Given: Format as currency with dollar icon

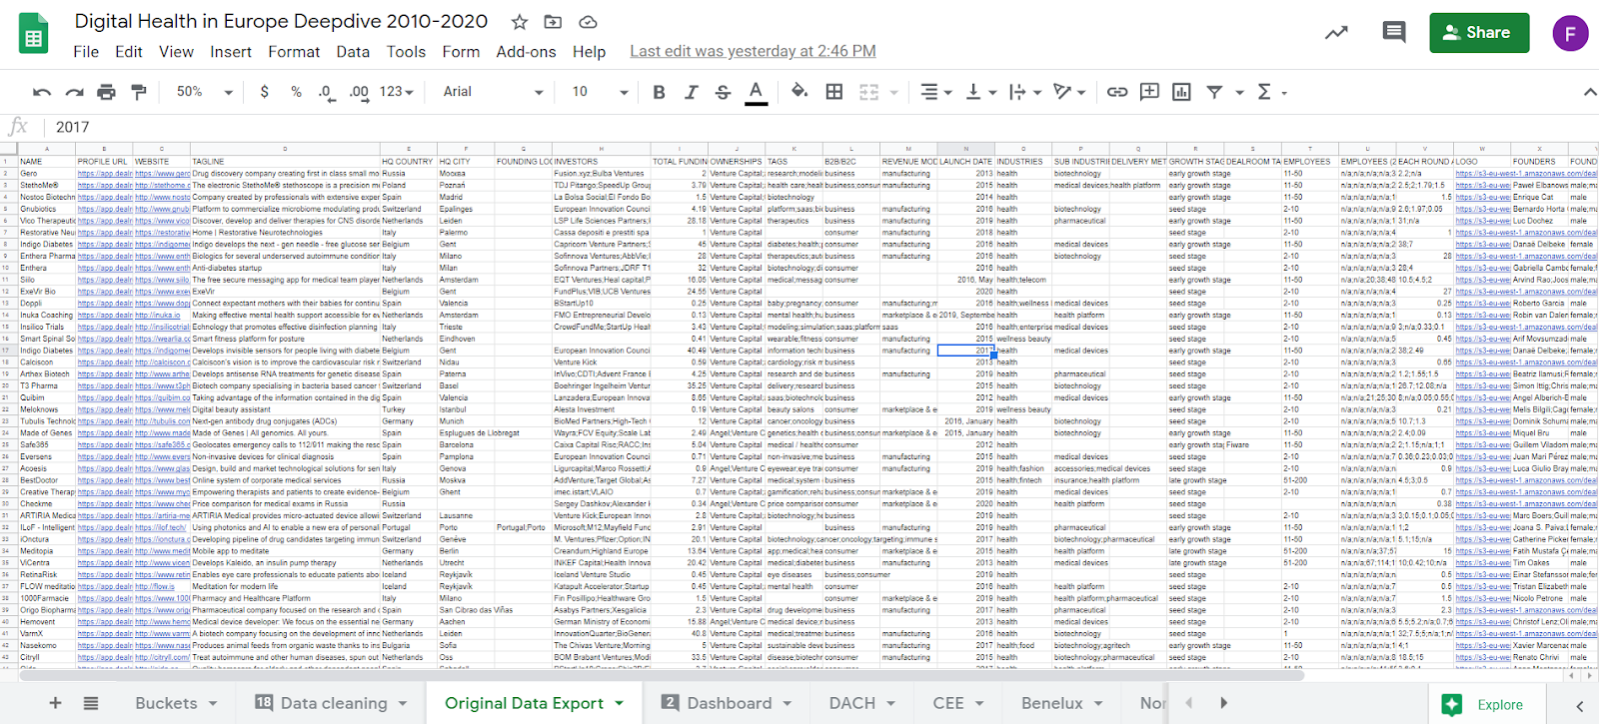Looking at the screenshot, I should tap(264, 92).
